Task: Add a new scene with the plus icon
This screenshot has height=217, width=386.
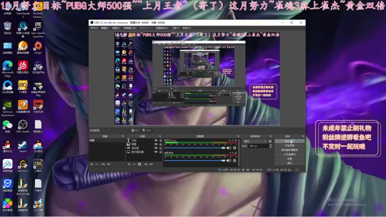Action: (x=92, y=164)
